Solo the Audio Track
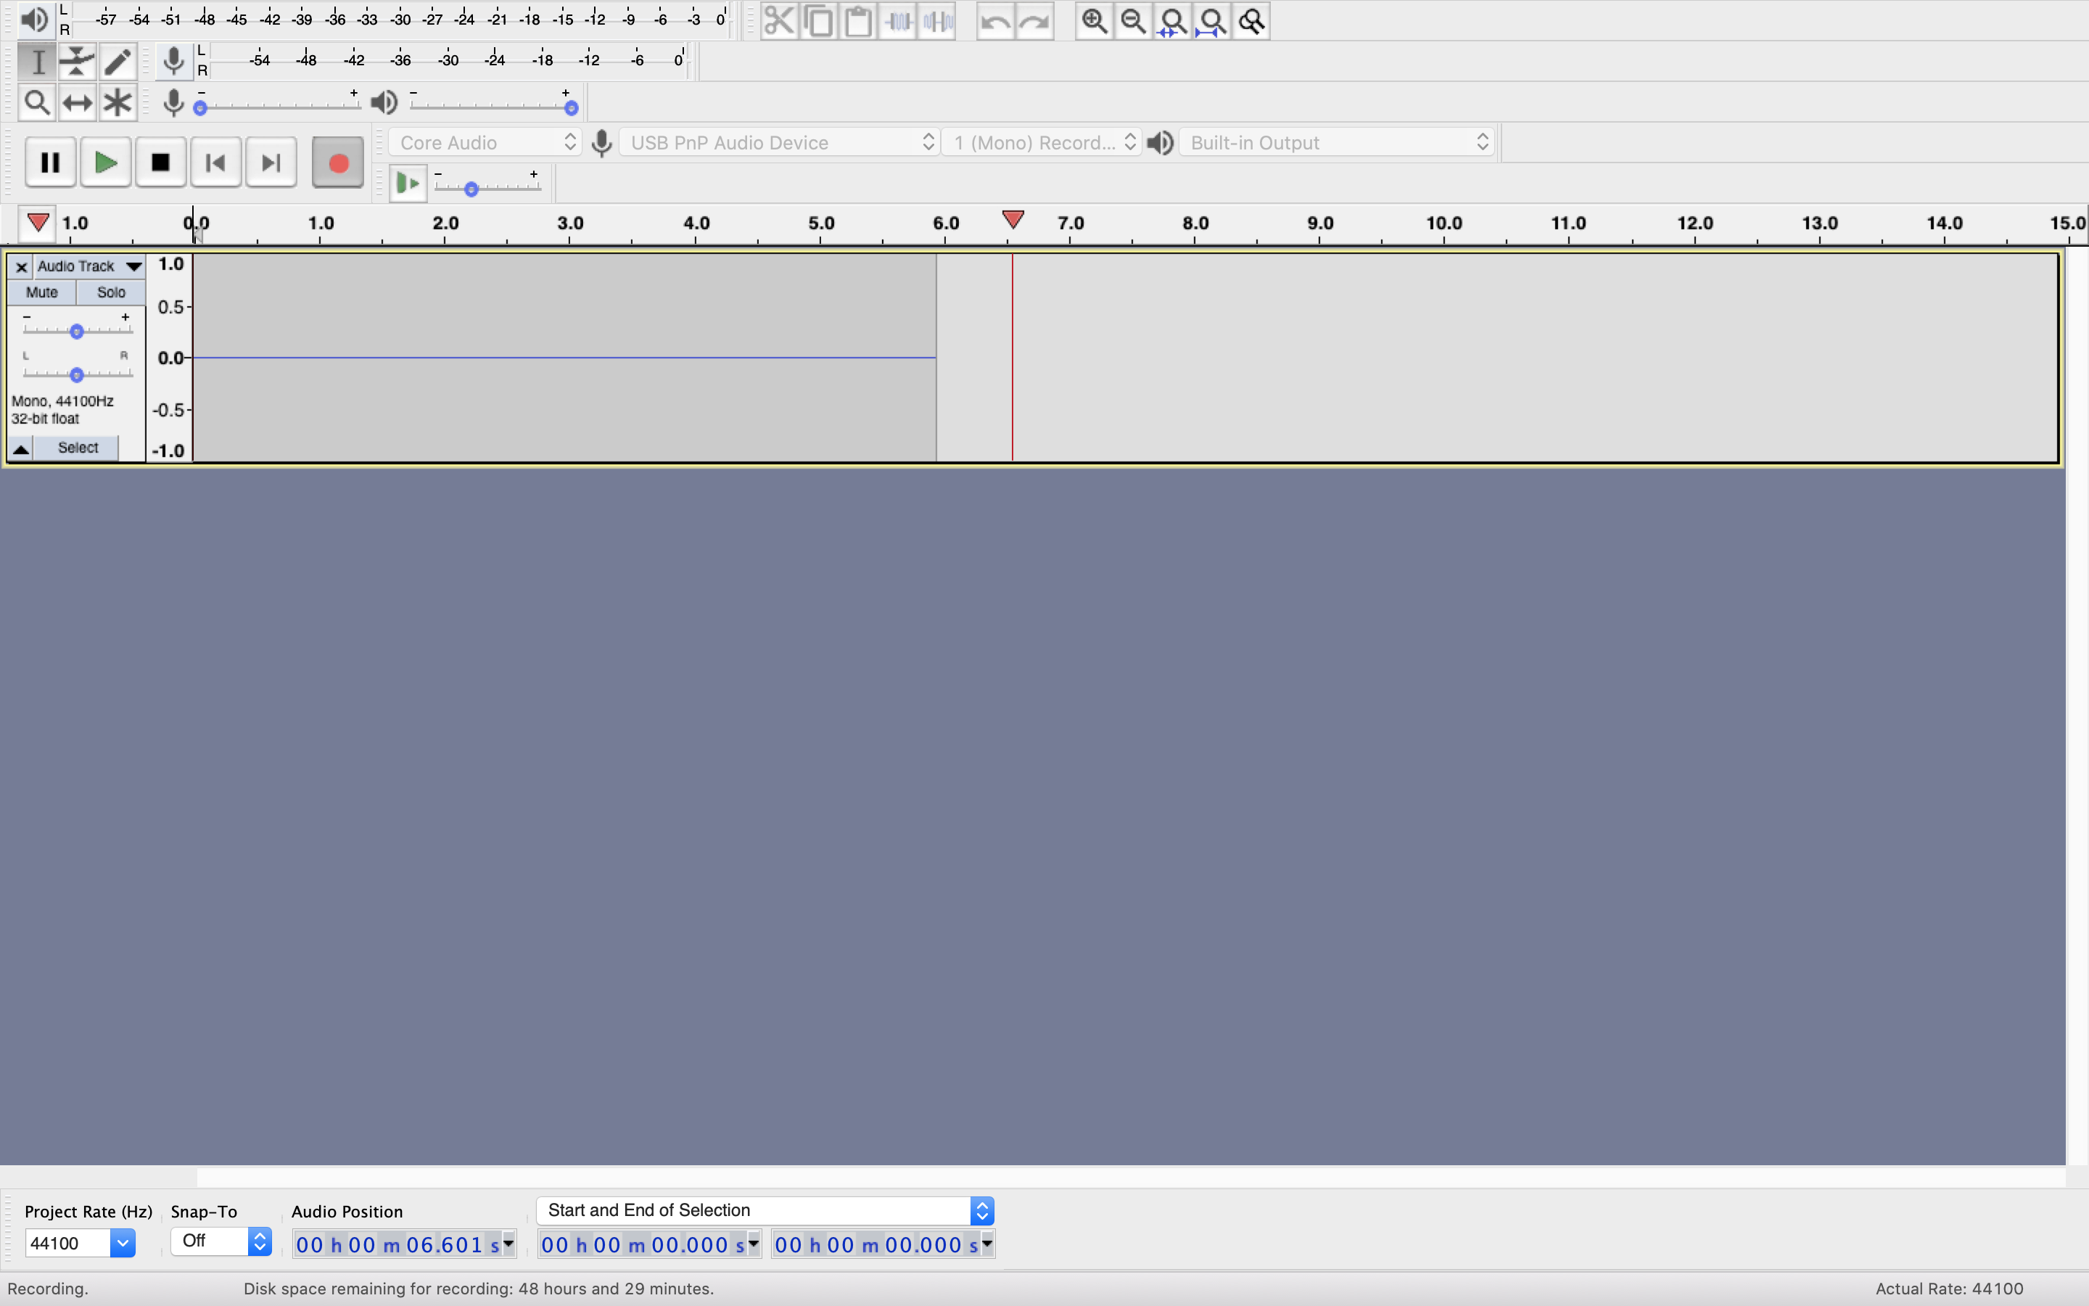Viewport: 2089px width, 1306px height. tap(110, 292)
